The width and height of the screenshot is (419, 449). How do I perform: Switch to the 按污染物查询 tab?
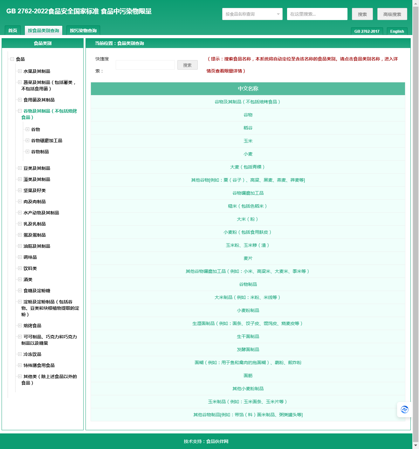pos(83,31)
